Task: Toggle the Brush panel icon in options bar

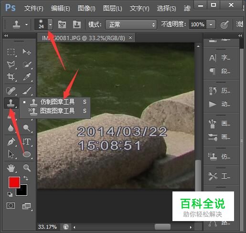Action: (62, 24)
